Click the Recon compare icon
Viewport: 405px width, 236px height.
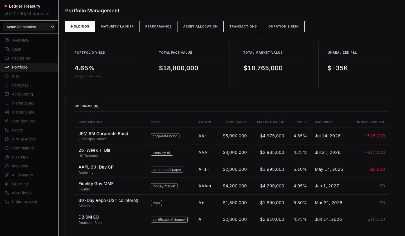[7, 130]
